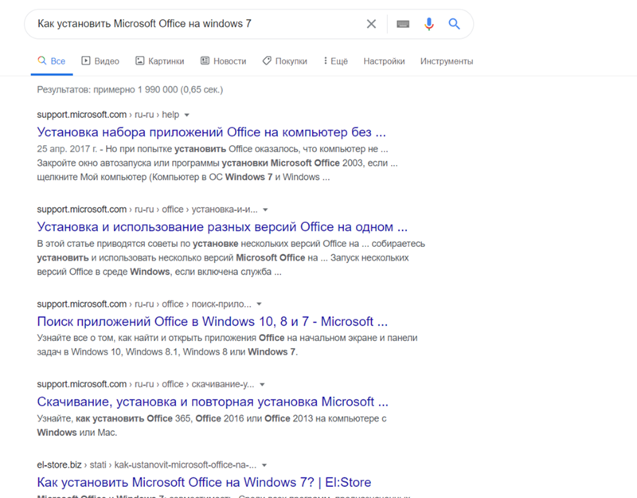The image size is (637, 498).
Task: Click 'el-store.biz › stati' URL breadcrumb
Action: [147, 465]
